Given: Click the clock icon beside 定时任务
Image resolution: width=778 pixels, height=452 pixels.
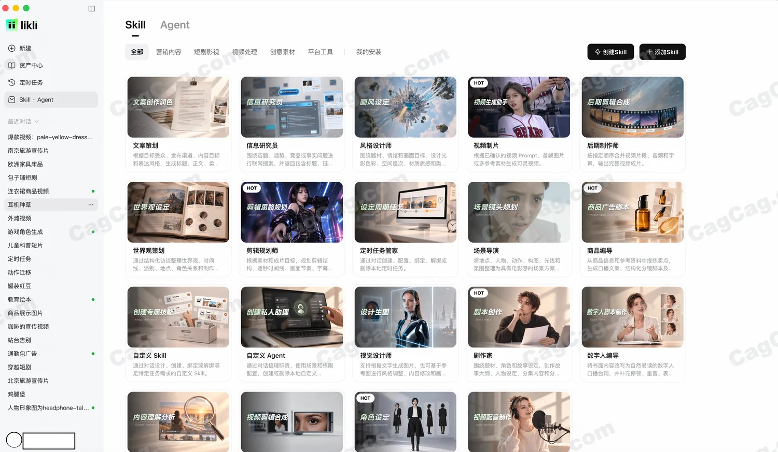Looking at the screenshot, I should 12,82.
